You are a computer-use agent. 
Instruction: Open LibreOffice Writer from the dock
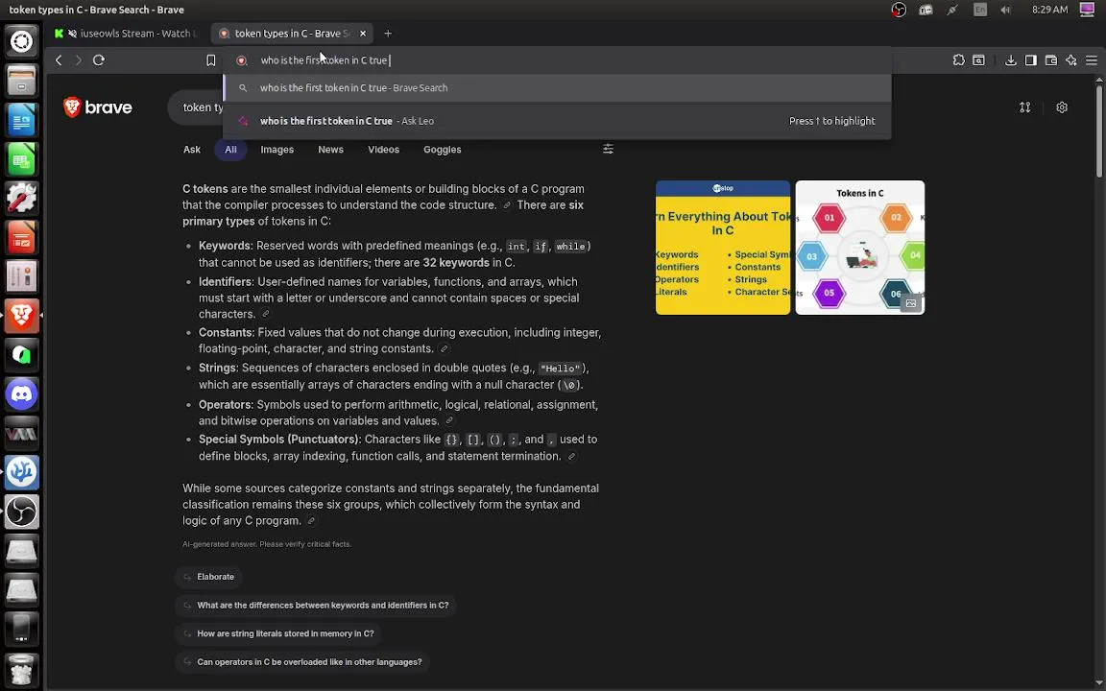(x=21, y=120)
